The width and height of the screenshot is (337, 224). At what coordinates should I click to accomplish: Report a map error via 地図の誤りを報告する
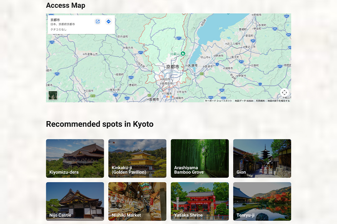tap(278, 101)
